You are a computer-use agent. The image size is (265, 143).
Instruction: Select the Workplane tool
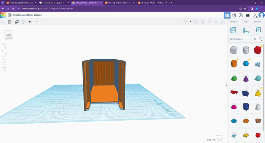(x=233, y=30)
